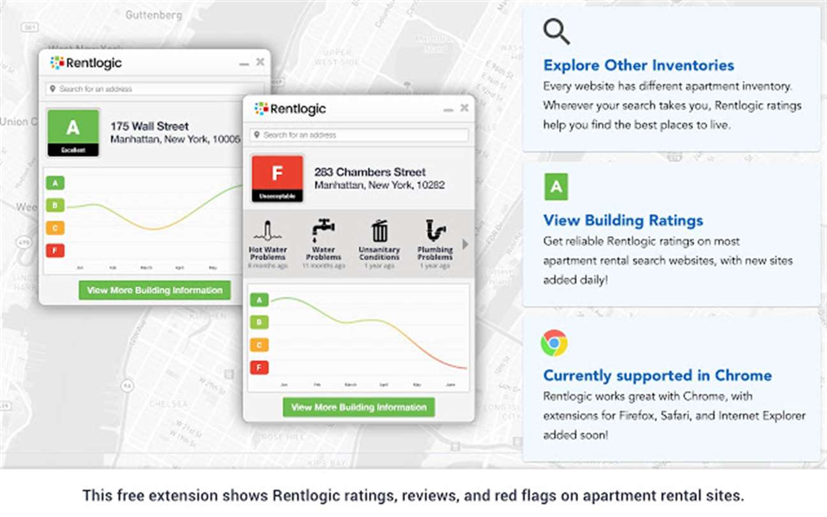Select the B grade label in the 175 Wall Street chart
Viewport: 827px width, 517px height.
(55, 206)
